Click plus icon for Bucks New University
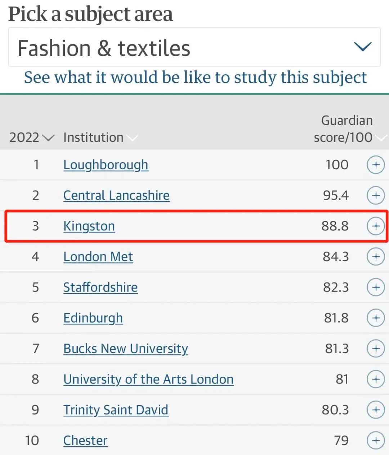The width and height of the screenshot is (389, 455). (x=376, y=349)
